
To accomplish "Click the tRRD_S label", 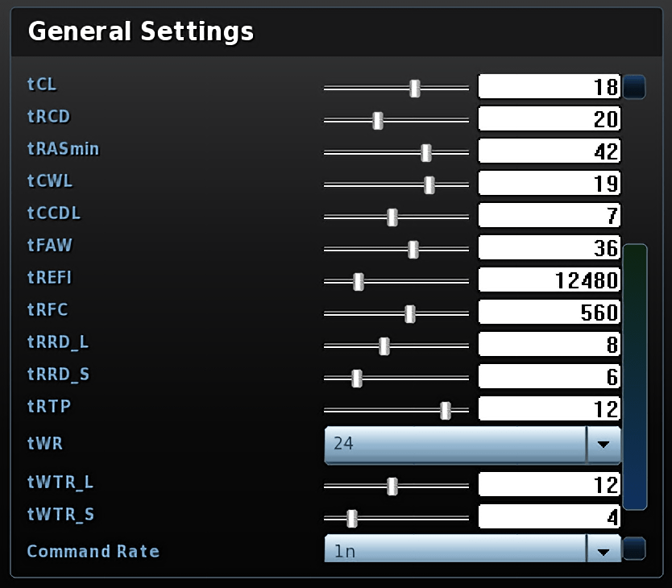I will 58,374.
